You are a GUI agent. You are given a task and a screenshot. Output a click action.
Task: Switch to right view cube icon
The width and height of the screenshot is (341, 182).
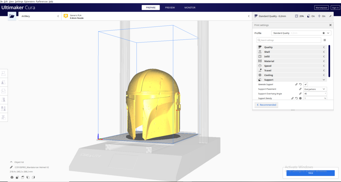coord(33,178)
